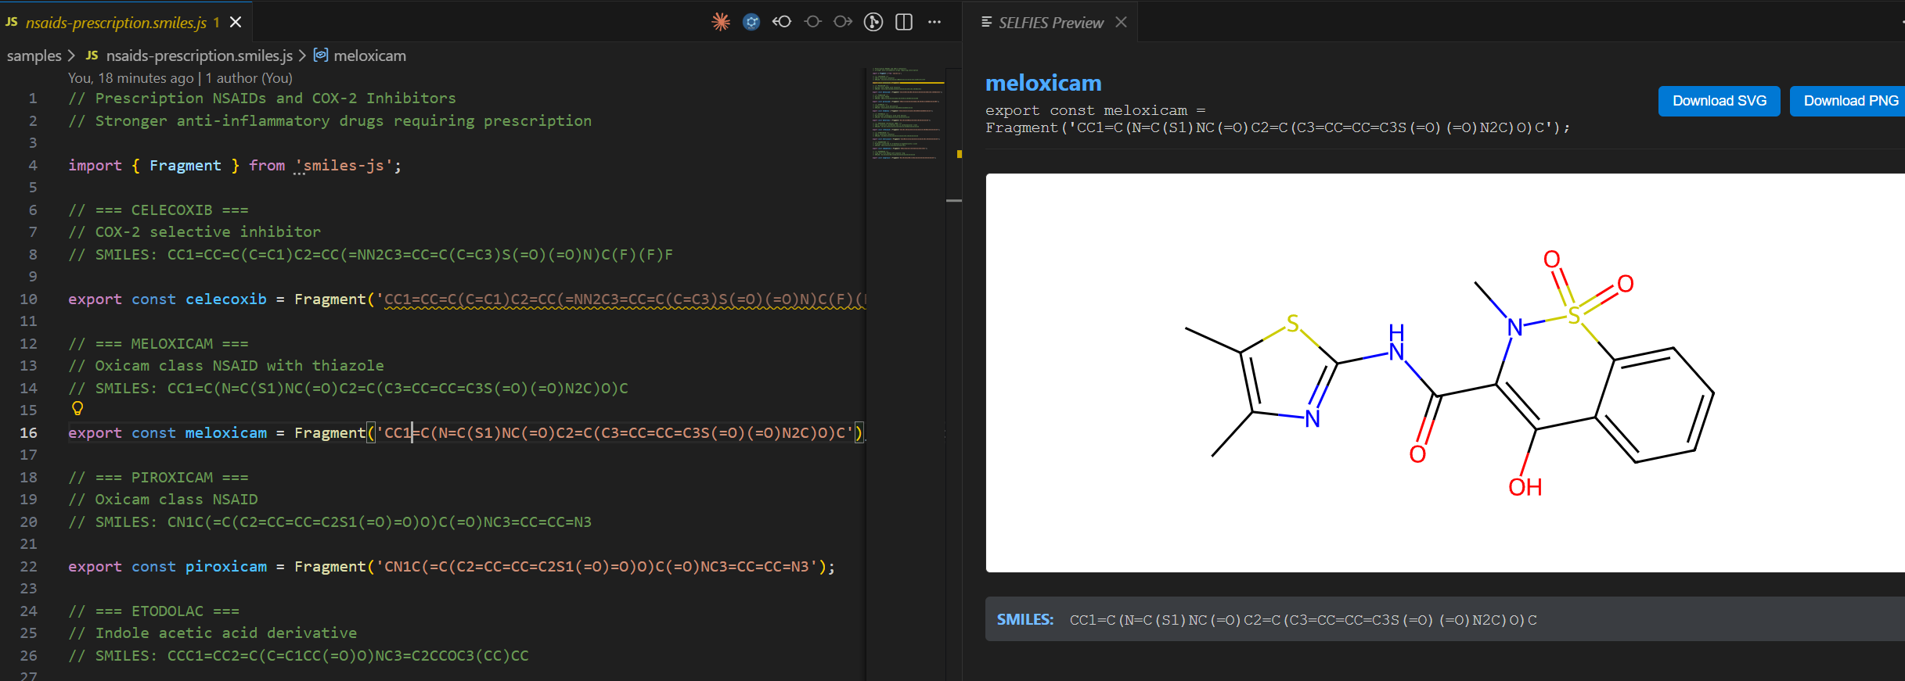This screenshot has width=1905, height=681.
Task: Go to previous change icon
Action: click(x=782, y=22)
